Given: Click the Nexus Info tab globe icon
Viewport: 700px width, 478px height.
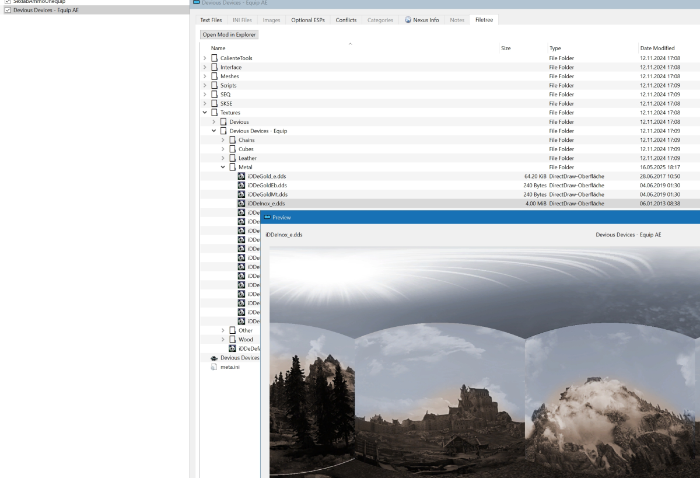Looking at the screenshot, I should point(408,20).
